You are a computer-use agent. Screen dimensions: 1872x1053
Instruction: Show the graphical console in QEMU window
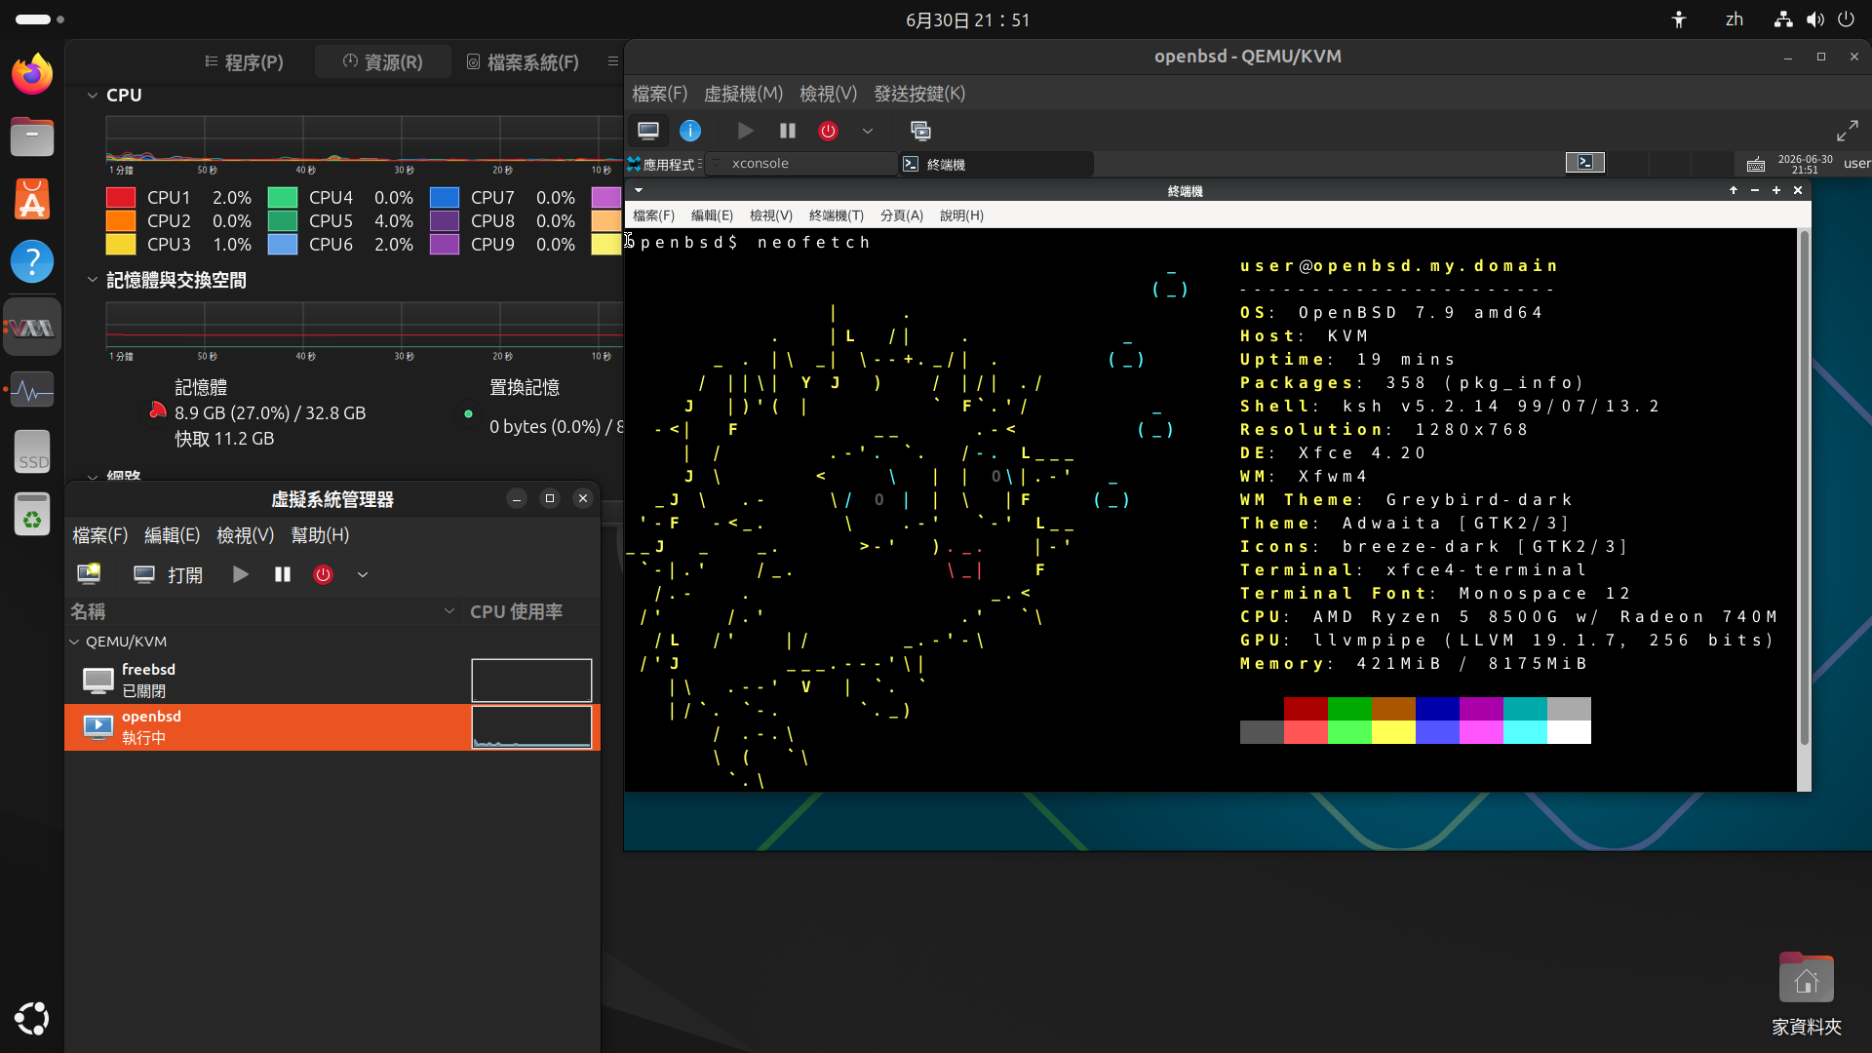[648, 131]
